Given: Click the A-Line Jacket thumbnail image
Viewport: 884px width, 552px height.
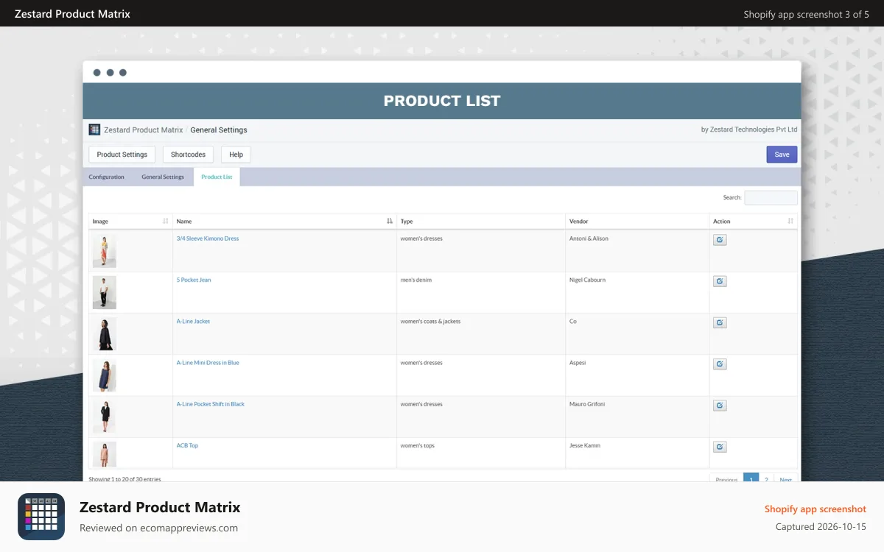Looking at the screenshot, I should [x=104, y=333].
